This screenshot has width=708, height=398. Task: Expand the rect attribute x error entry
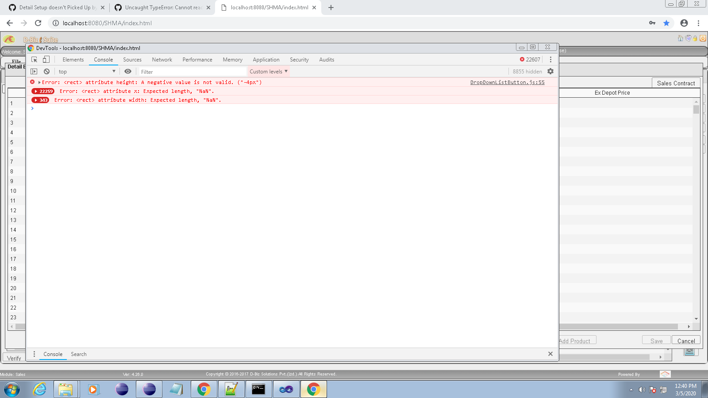pos(37,91)
